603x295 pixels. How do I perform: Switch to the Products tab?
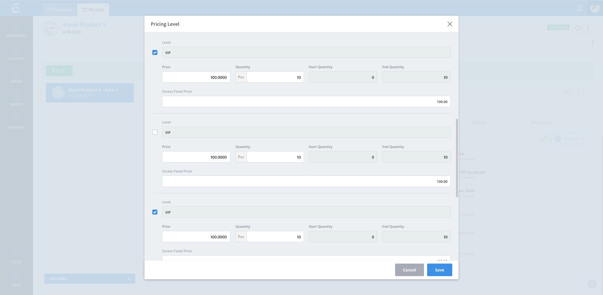(x=59, y=10)
